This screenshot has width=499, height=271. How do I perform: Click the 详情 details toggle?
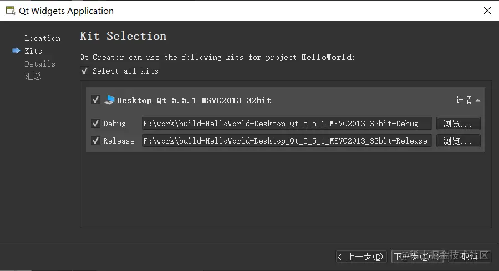click(x=464, y=100)
